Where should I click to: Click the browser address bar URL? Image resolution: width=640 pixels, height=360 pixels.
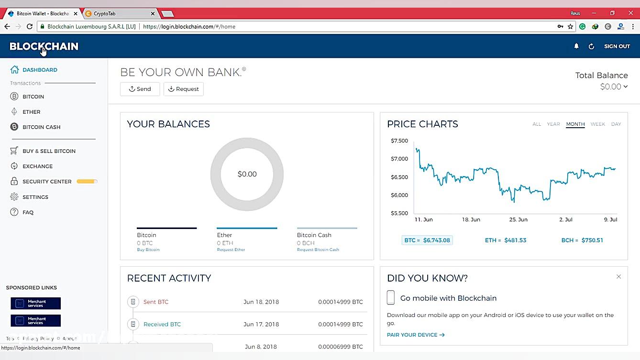coord(189,27)
